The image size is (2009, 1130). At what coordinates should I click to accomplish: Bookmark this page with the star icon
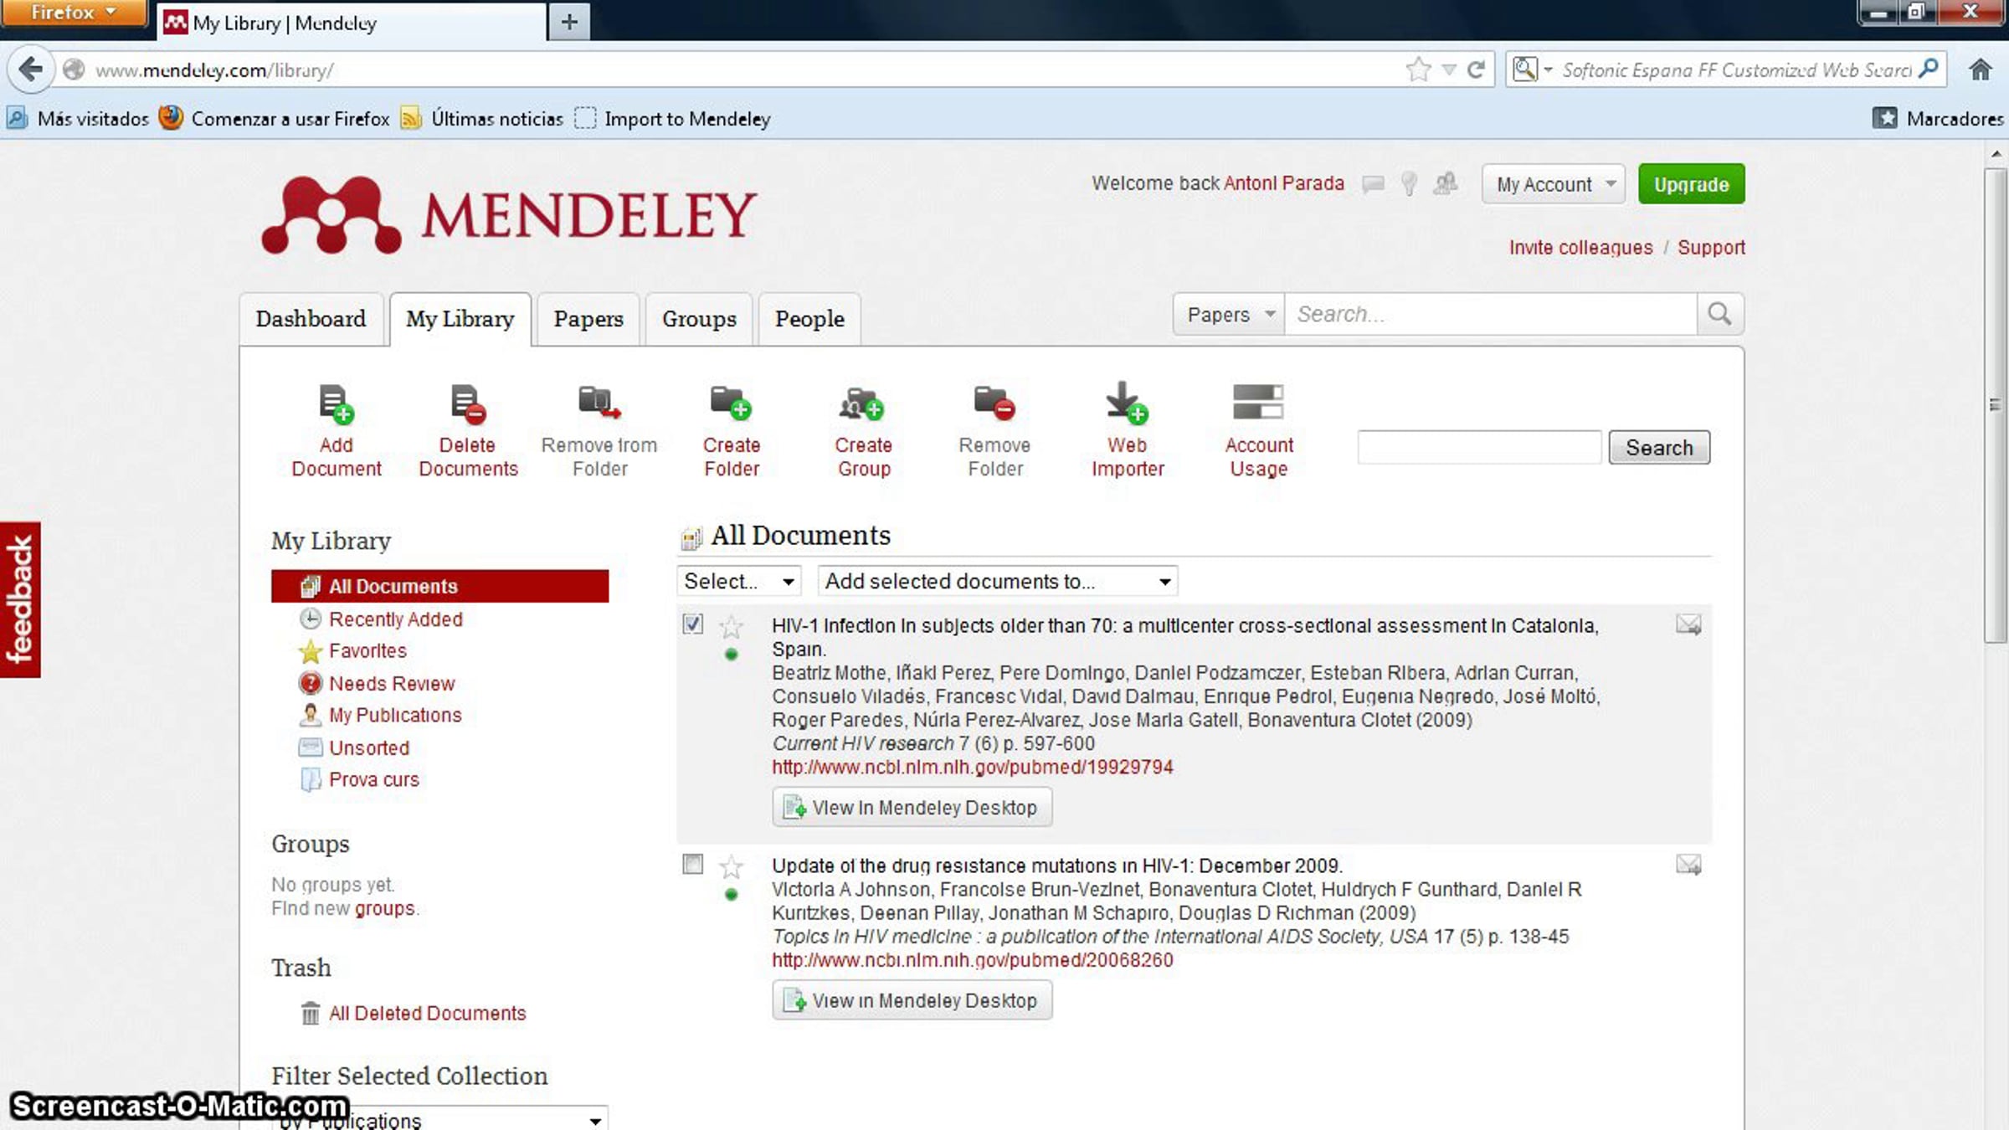1418,69
